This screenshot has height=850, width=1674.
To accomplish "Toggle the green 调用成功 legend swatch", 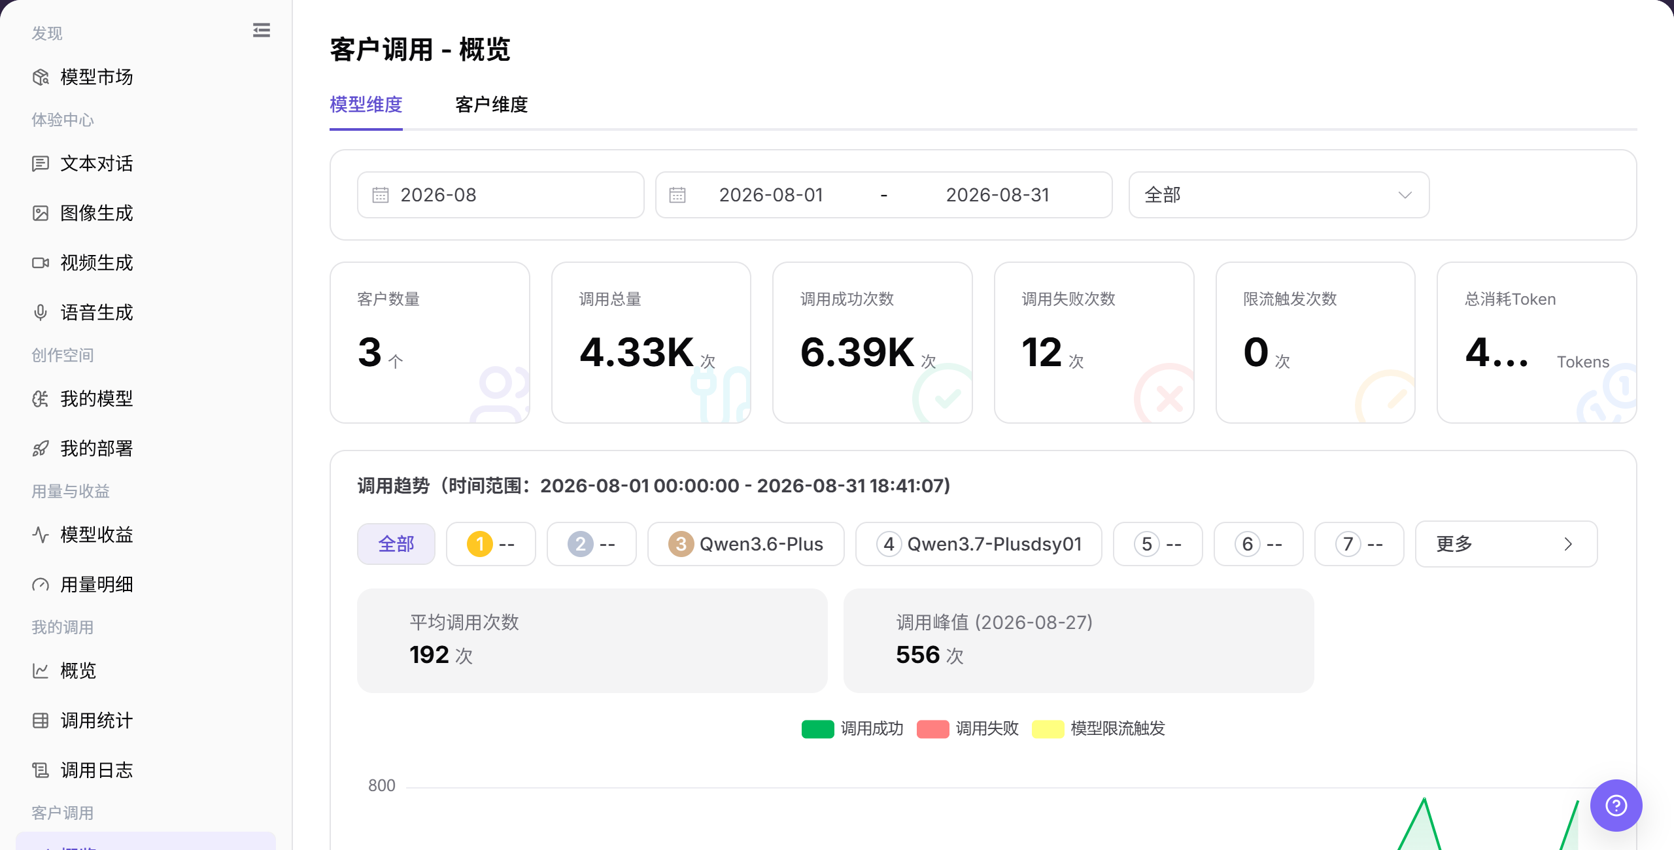I will click(x=817, y=729).
